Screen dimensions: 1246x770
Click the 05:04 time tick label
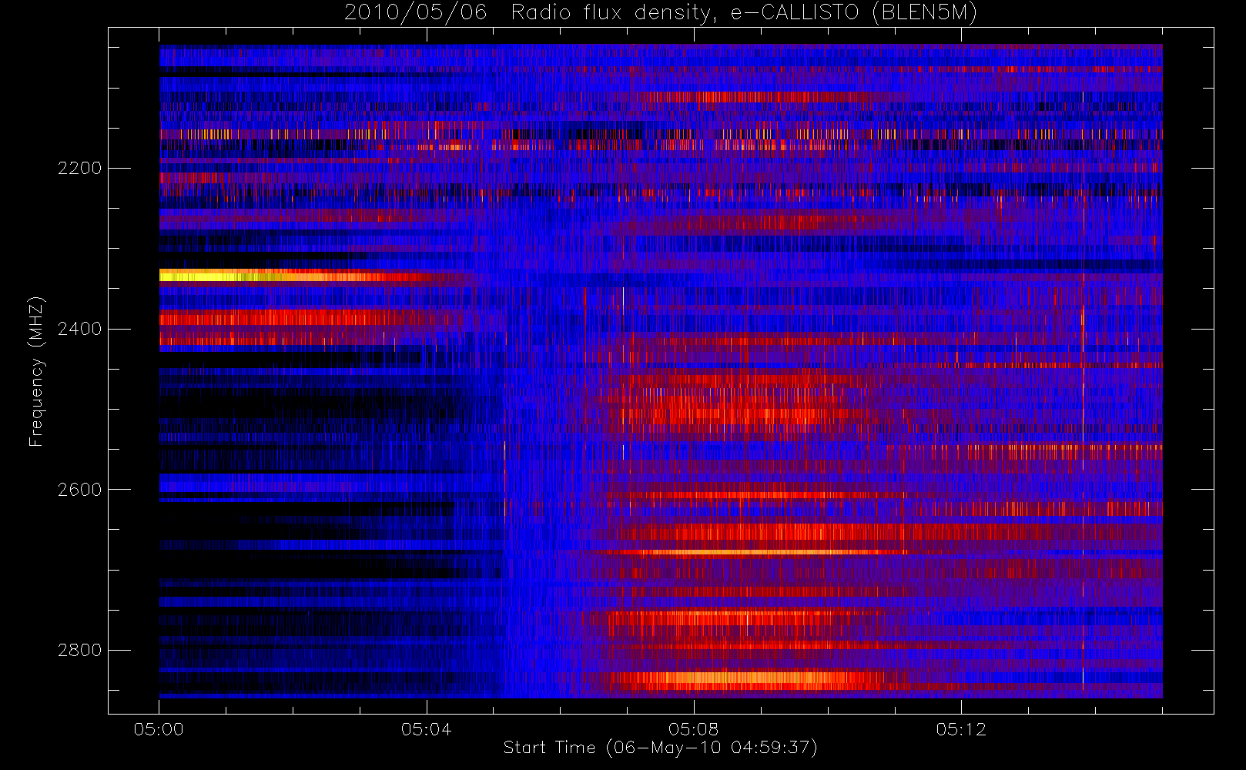pyautogui.click(x=426, y=729)
